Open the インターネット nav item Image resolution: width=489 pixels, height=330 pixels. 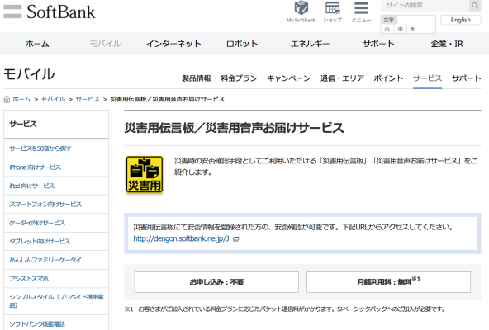pyautogui.click(x=173, y=44)
